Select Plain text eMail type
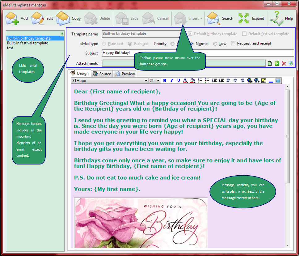299x256 pixels. click(104, 44)
